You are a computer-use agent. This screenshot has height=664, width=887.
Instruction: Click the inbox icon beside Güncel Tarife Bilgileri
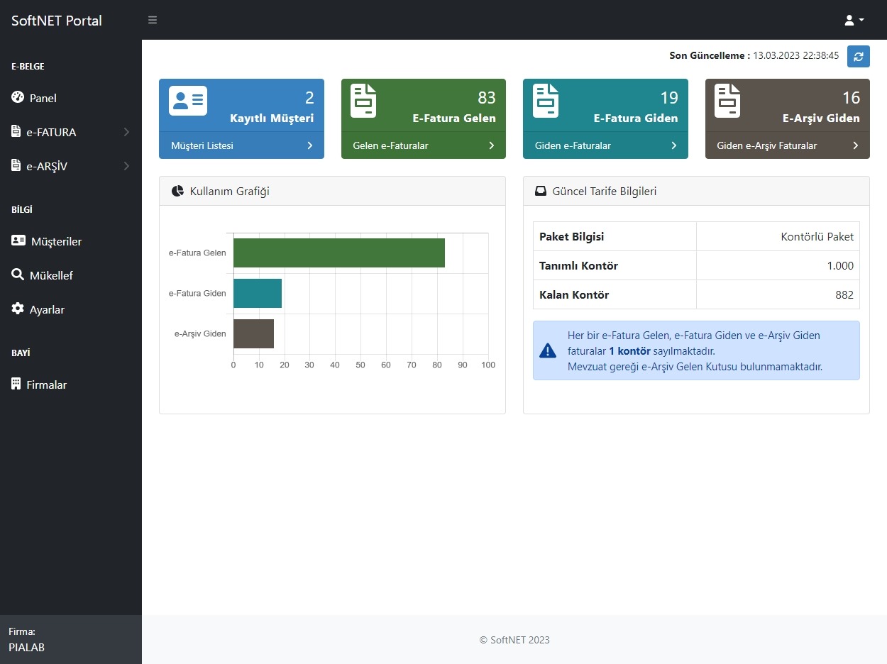[541, 191]
